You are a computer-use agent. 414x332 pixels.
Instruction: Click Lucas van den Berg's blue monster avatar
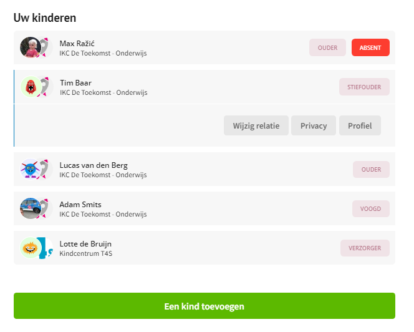[x=31, y=169]
